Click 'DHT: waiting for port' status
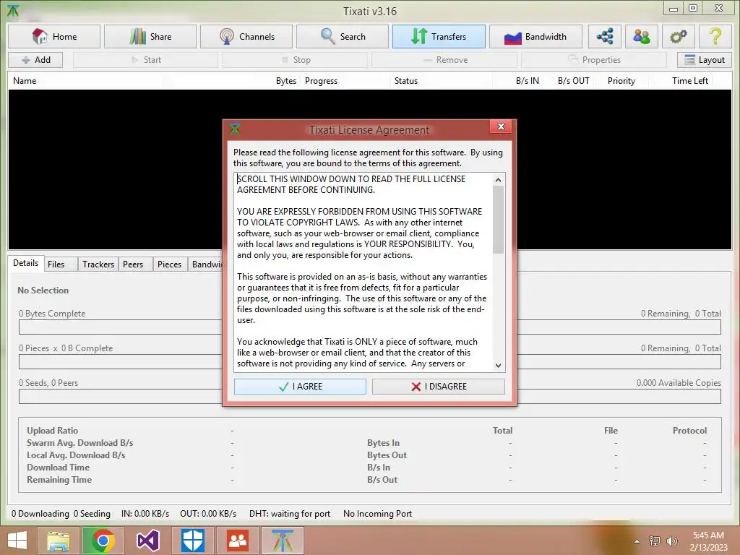The width and height of the screenshot is (740, 555). pyautogui.click(x=290, y=514)
